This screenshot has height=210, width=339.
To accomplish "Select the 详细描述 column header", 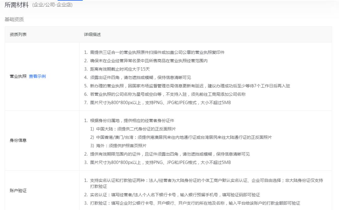I will [92, 34].
